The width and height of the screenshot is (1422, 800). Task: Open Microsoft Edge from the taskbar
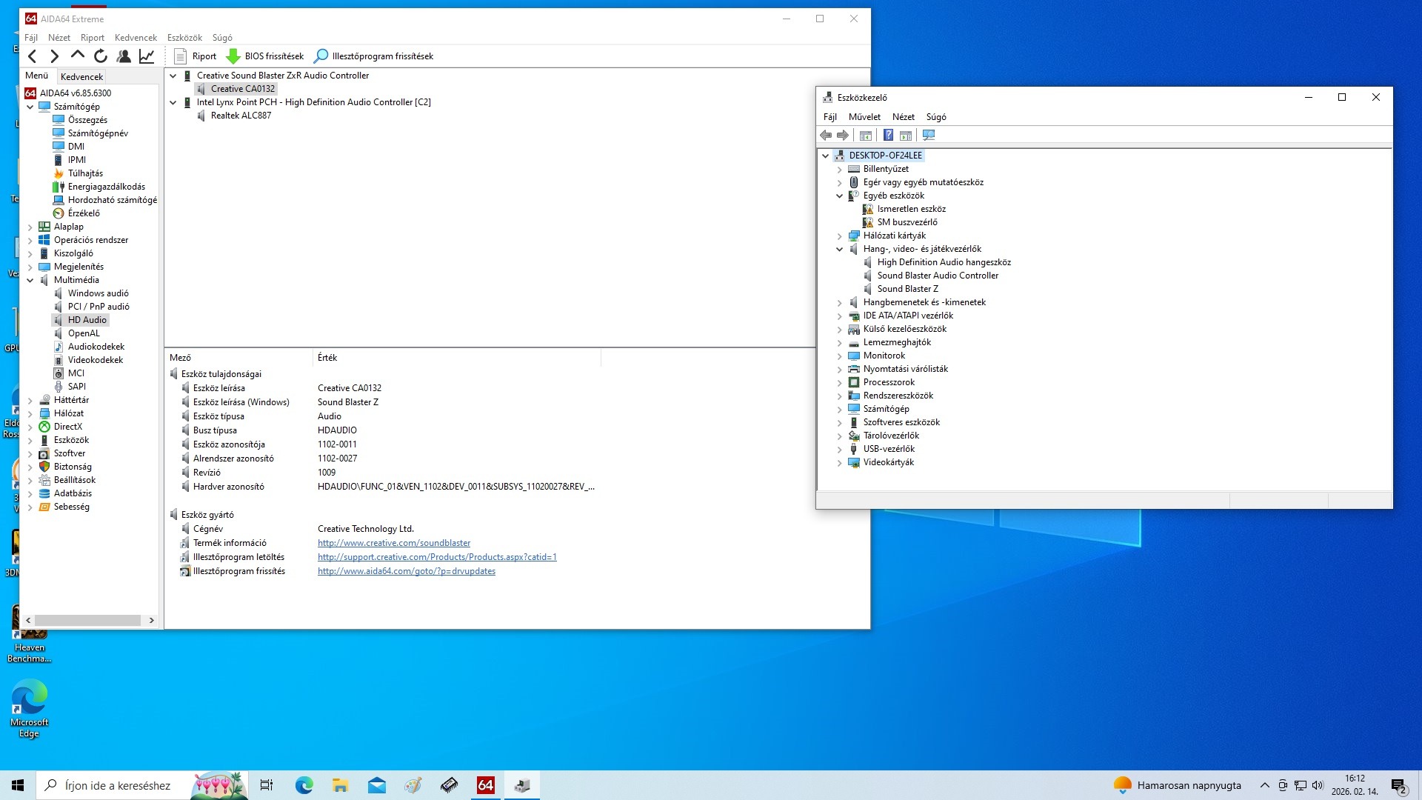pos(304,785)
